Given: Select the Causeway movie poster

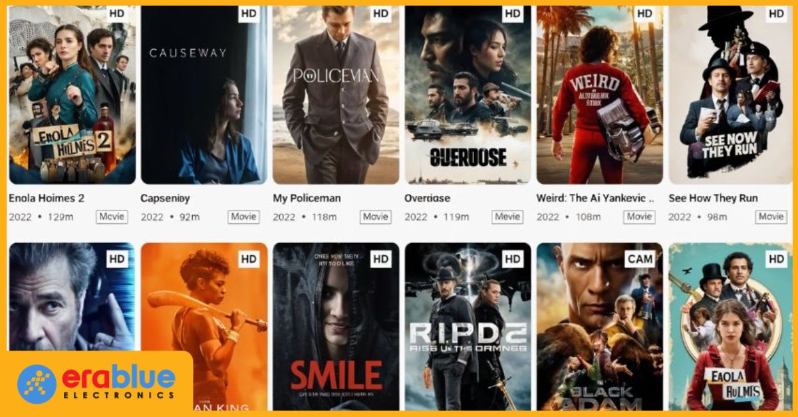Looking at the screenshot, I should [x=204, y=95].
